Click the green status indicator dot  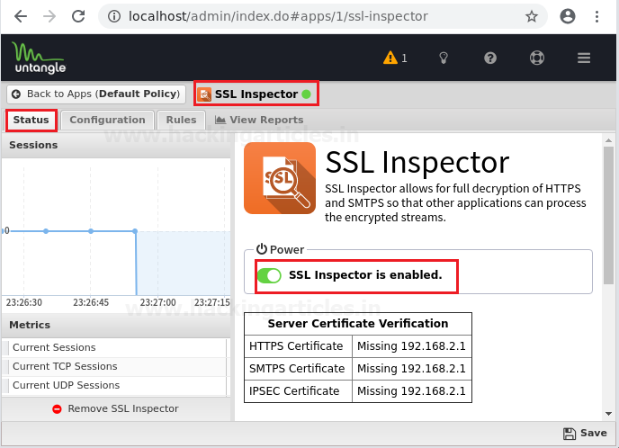(x=306, y=94)
